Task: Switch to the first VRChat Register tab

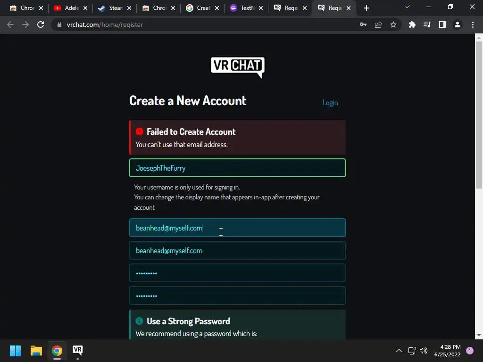Action: tap(286, 8)
